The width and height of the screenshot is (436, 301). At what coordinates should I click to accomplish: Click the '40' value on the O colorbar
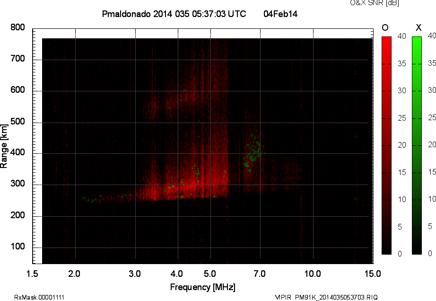coord(401,36)
